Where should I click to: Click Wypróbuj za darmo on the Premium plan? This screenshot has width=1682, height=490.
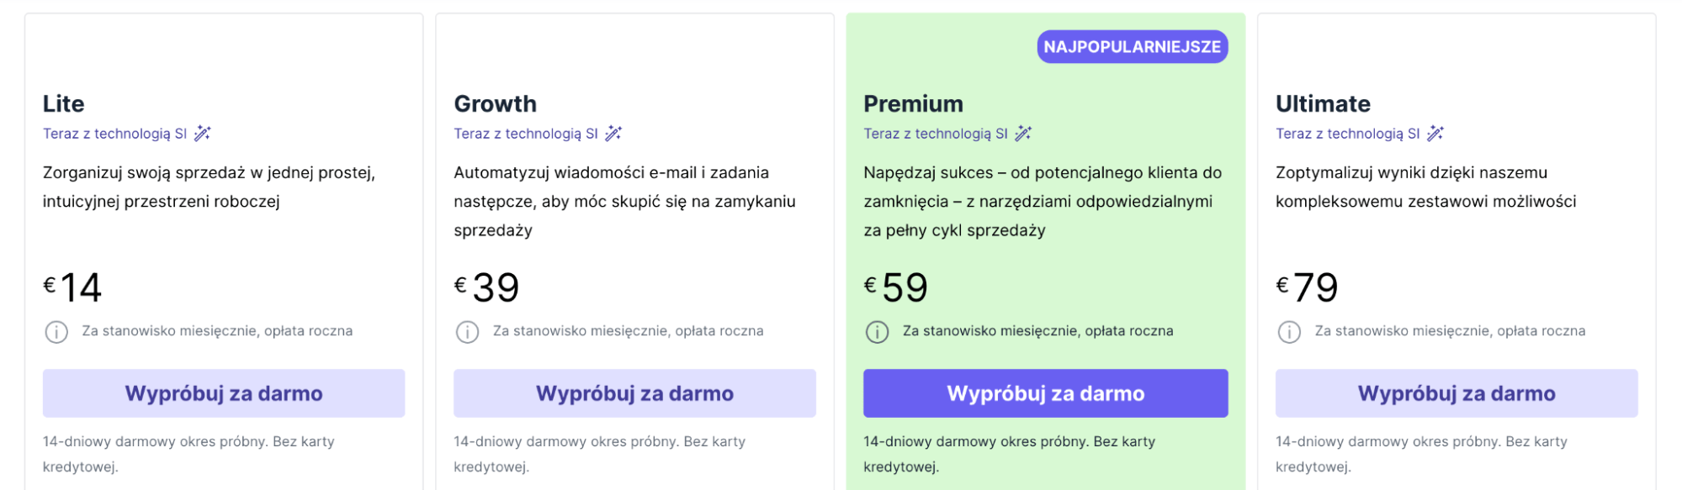pos(1045,393)
